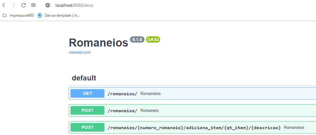The width and height of the screenshot is (316, 135).
Task: Collapse the default section header
Action: 192,78
